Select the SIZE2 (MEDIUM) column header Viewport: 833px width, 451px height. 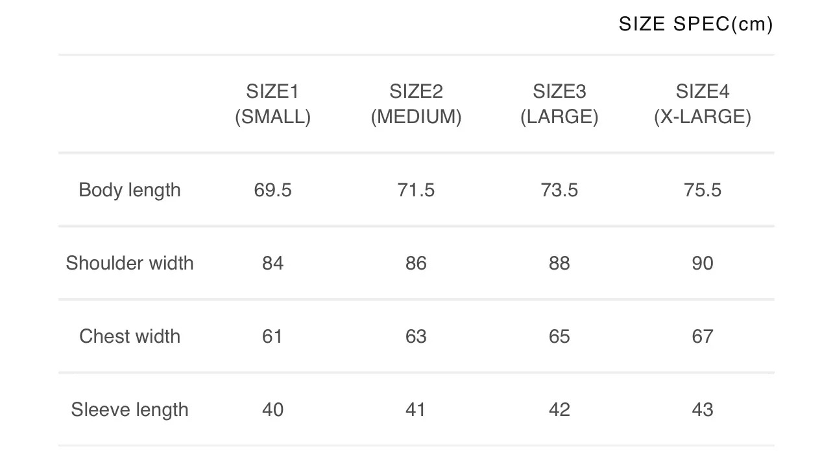[416, 104]
